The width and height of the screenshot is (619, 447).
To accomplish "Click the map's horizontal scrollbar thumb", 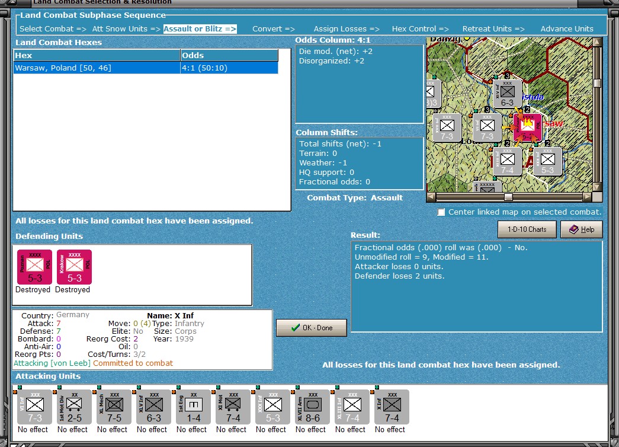I will (508, 197).
